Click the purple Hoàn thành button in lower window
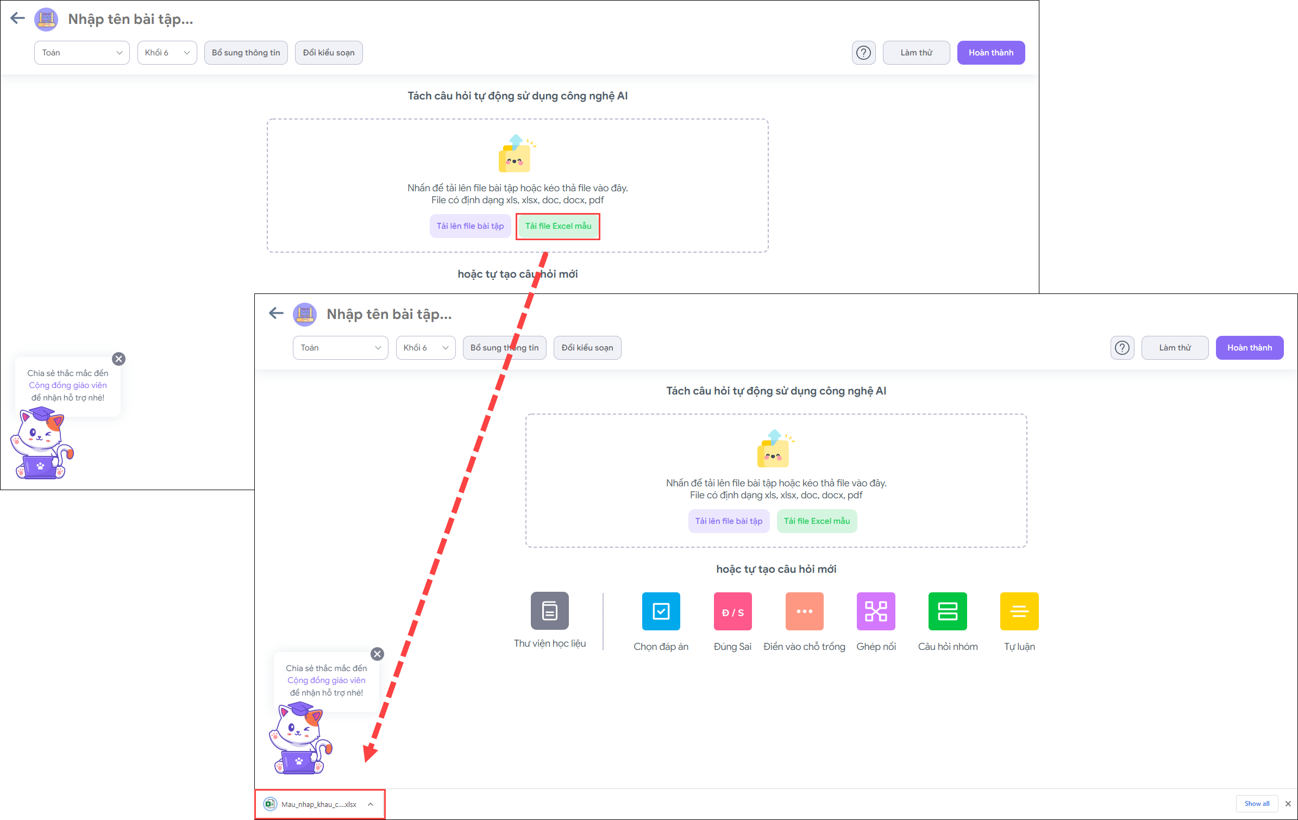Screen dimensions: 1298x820 [x=1249, y=348]
